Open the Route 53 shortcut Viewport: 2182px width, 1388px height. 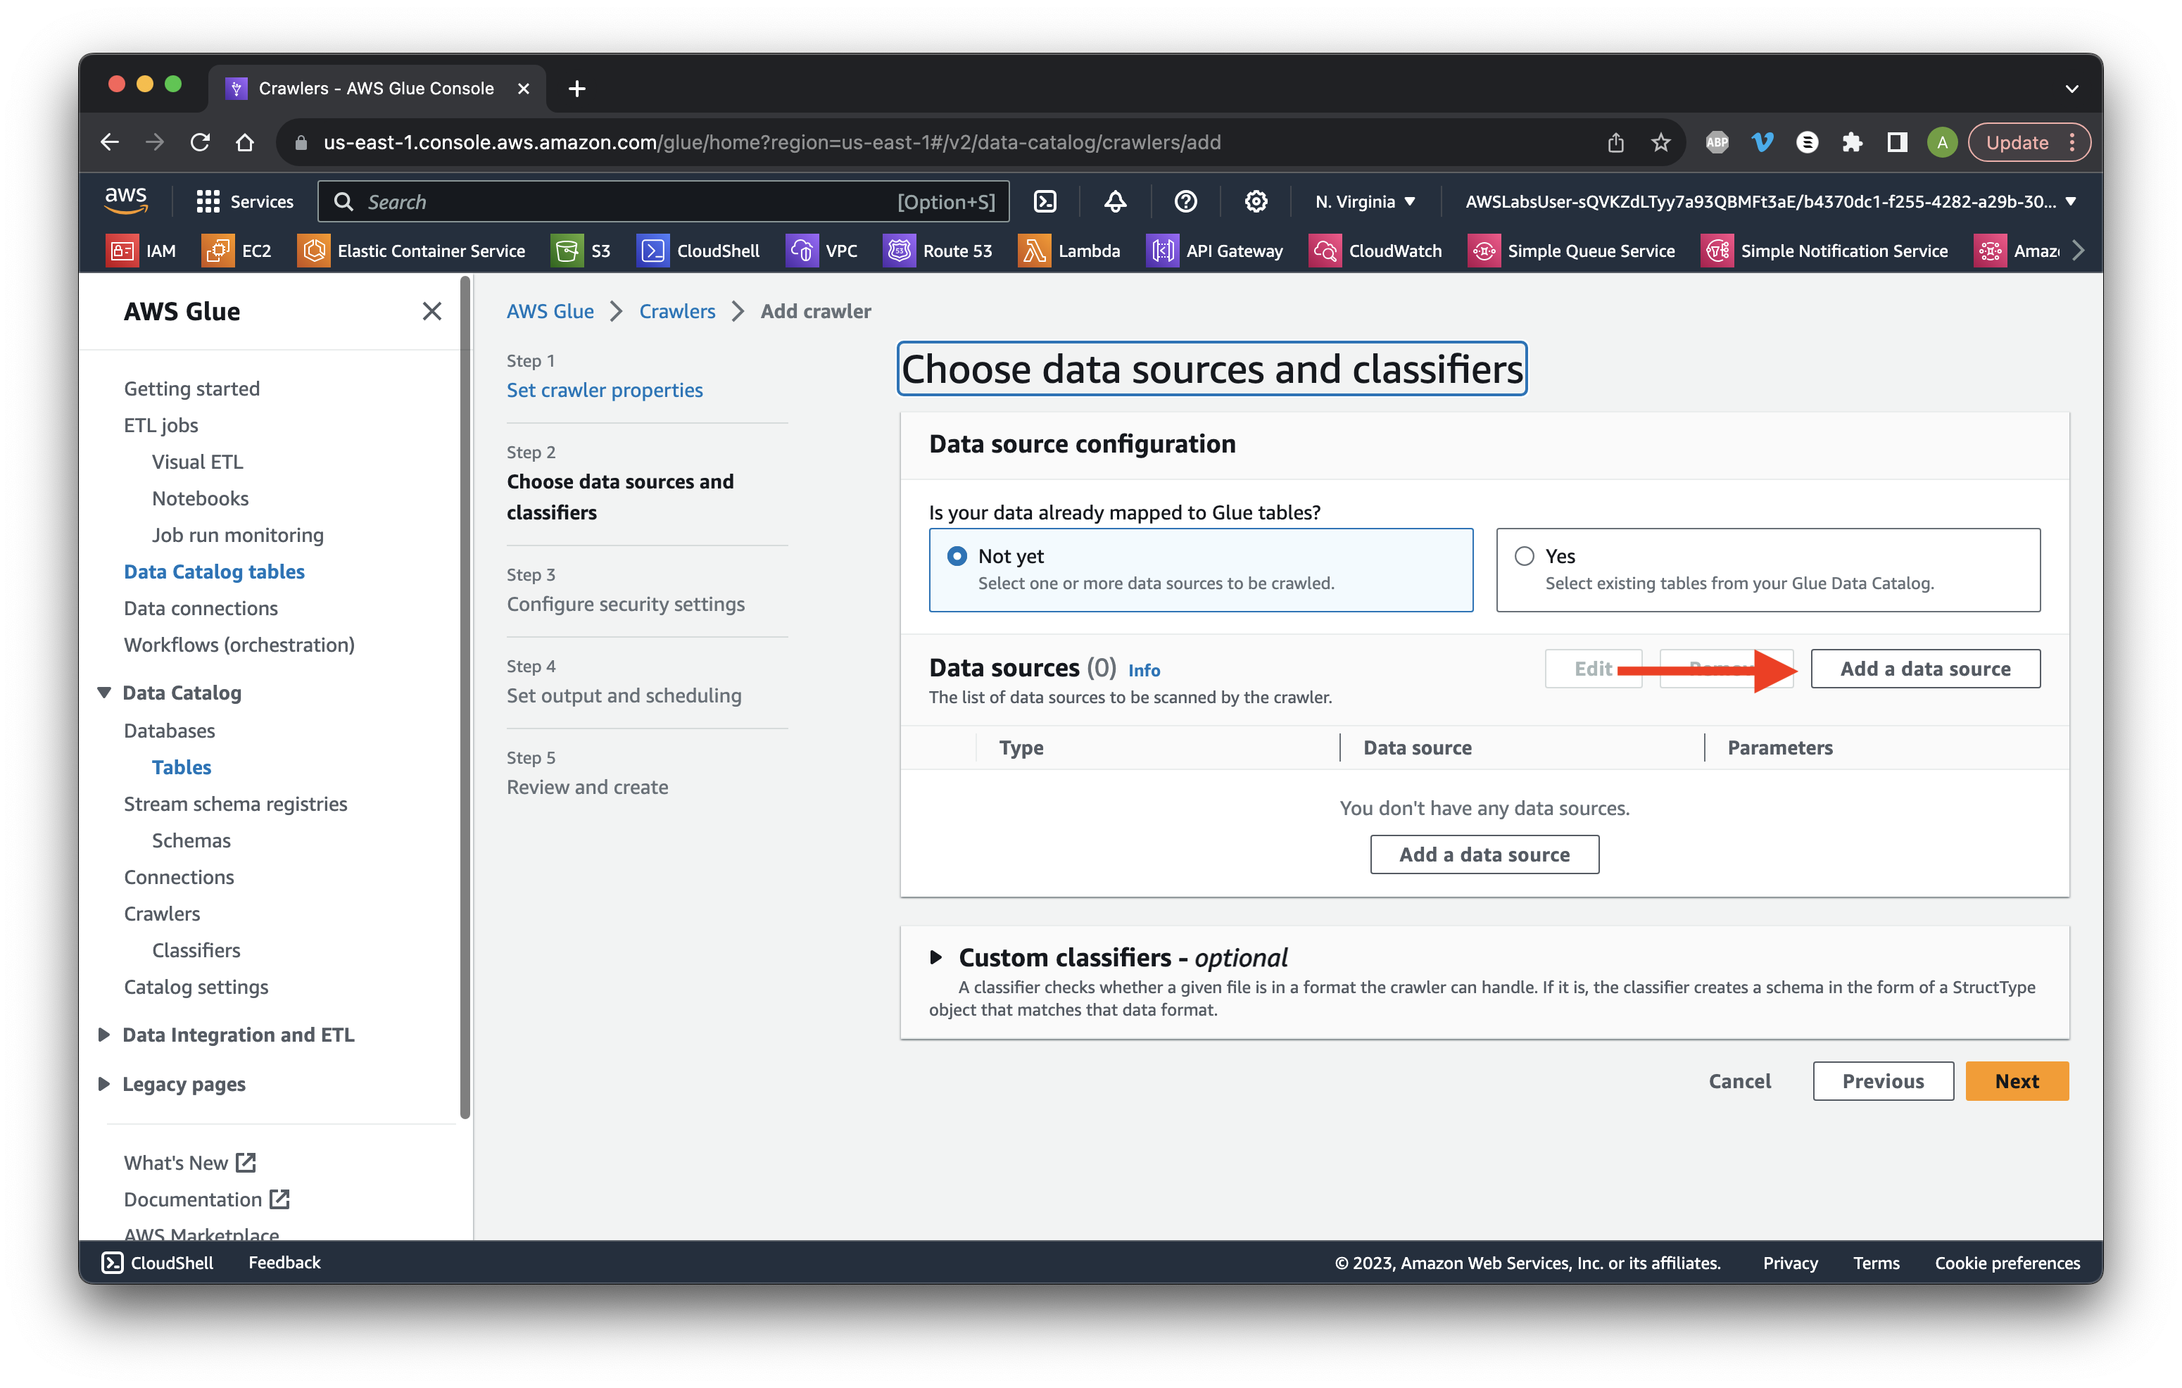pyautogui.click(x=938, y=251)
